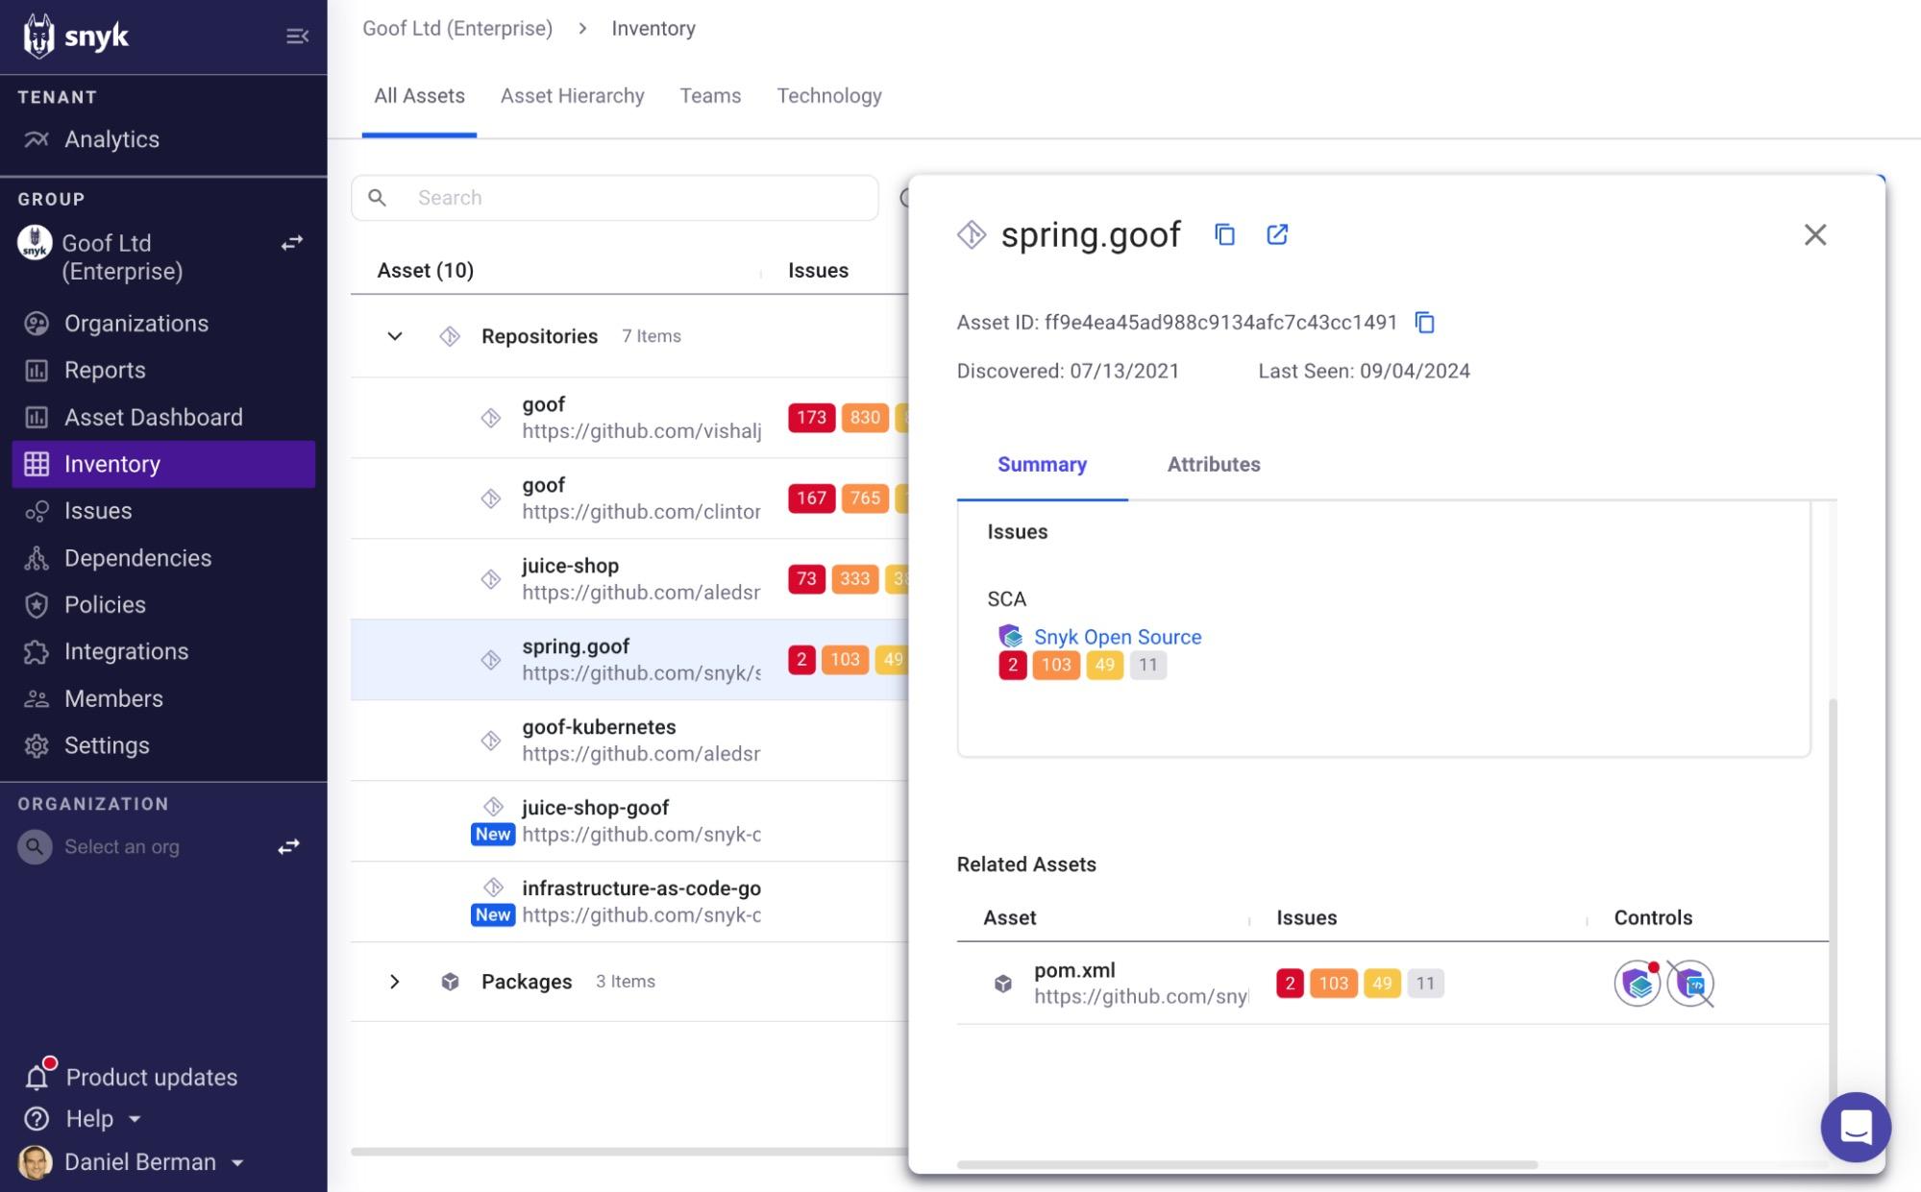The height and width of the screenshot is (1192, 1921).
Task: Switch to Summary tab
Action: (x=1042, y=465)
